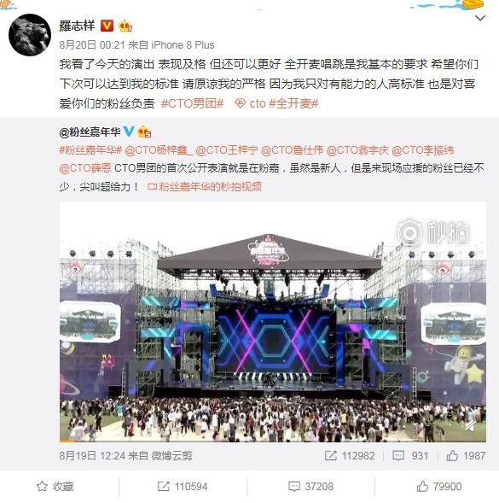Viewport: 499px width, 503px height.
Task: Click the cto super-topic diamond icon
Action: (240, 103)
